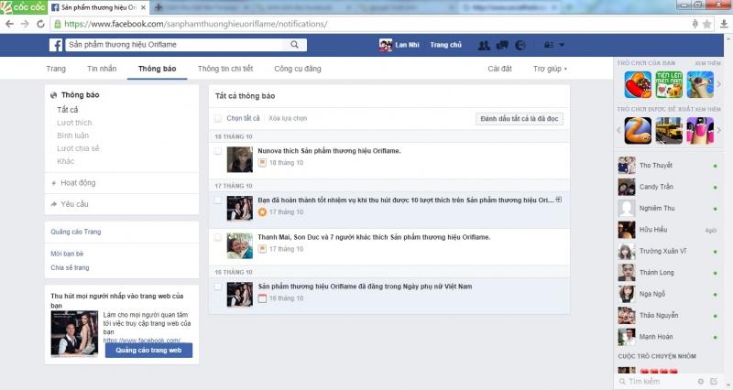
Task: Open notifications globe icon in header
Action: coord(520,45)
